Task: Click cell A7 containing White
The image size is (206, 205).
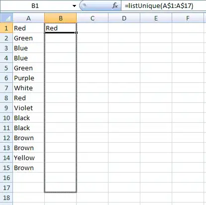Action: click(28, 88)
